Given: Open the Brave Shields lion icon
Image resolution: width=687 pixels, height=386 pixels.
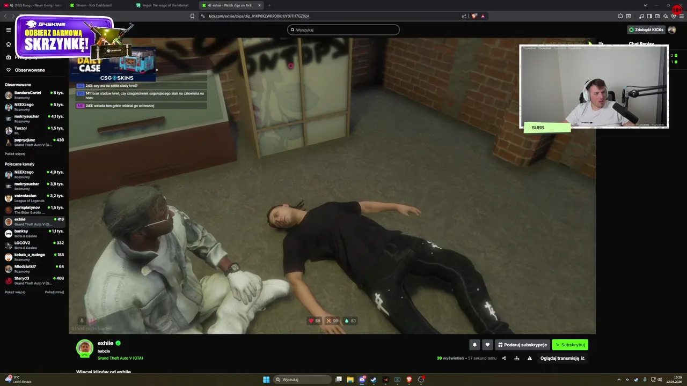Looking at the screenshot, I should (x=474, y=16).
